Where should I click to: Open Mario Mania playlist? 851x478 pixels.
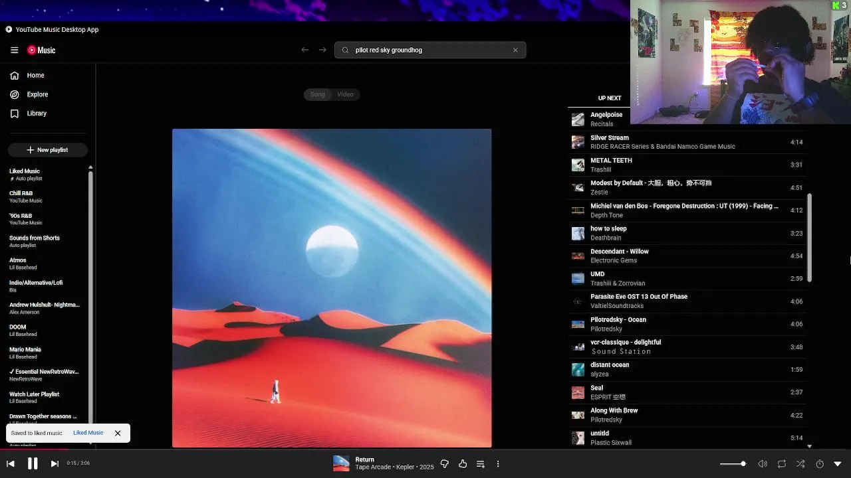click(45, 353)
